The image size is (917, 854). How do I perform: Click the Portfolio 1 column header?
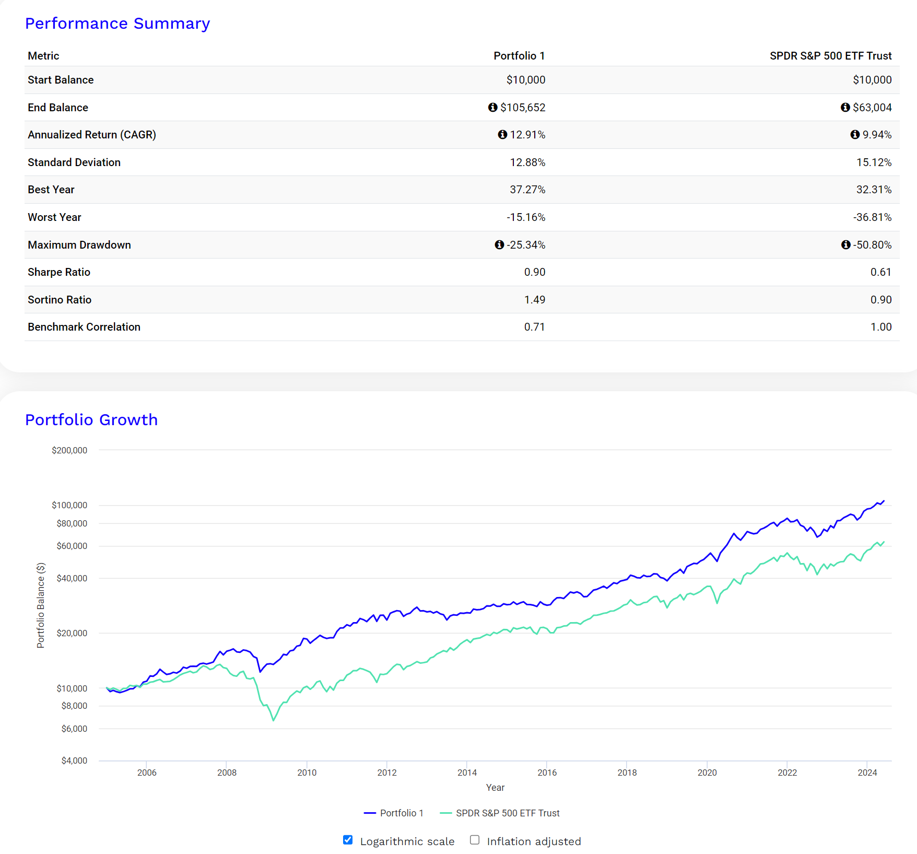click(519, 56)
